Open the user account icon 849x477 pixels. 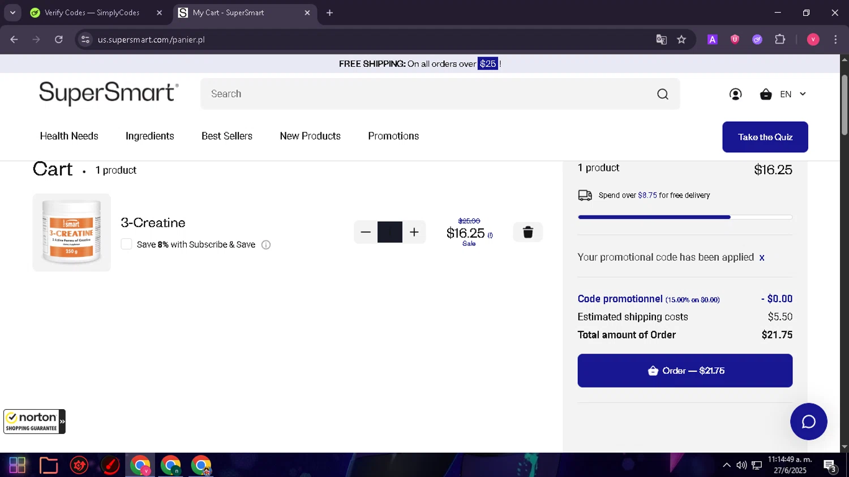point(735,94)
